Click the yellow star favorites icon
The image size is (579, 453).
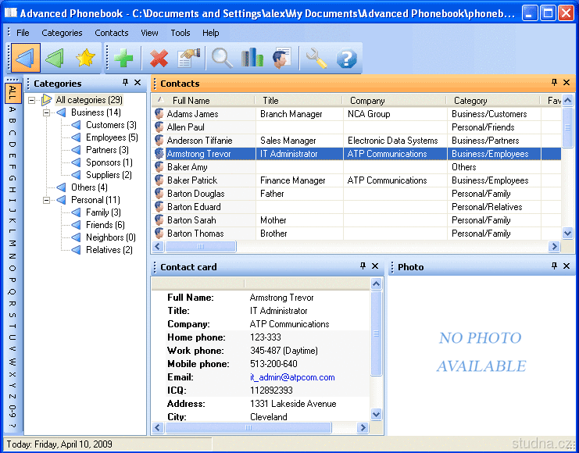coord(84,59)
